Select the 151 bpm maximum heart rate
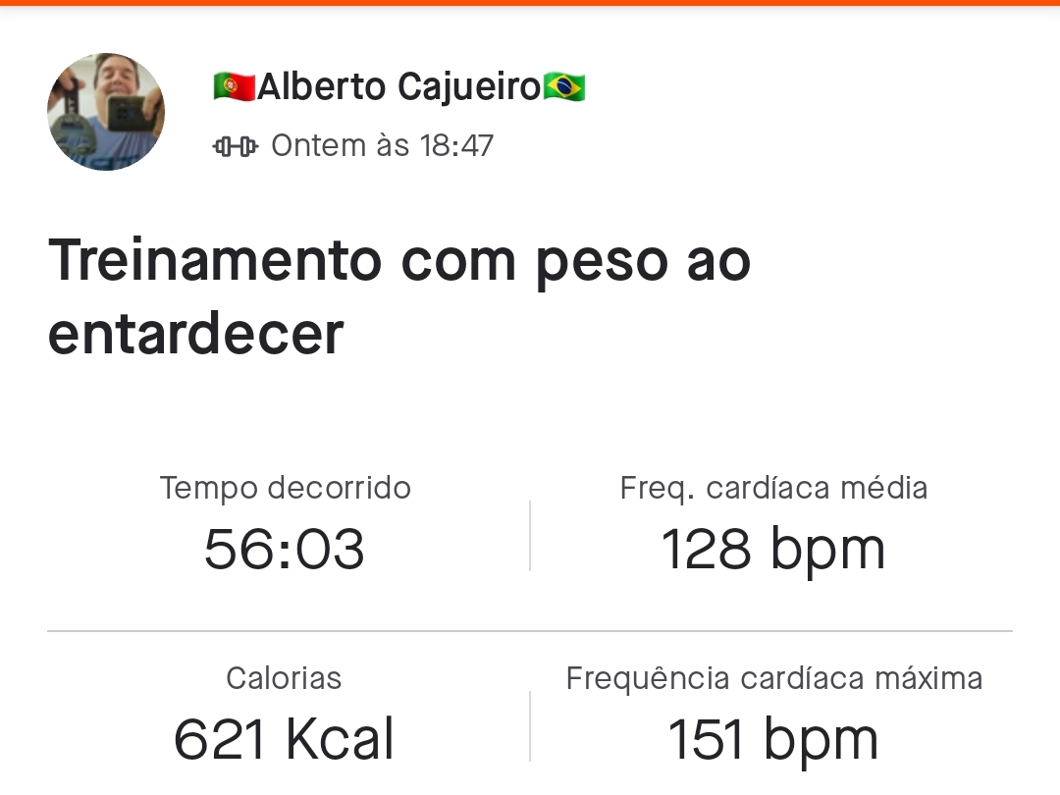 click(x=773, y=741)
